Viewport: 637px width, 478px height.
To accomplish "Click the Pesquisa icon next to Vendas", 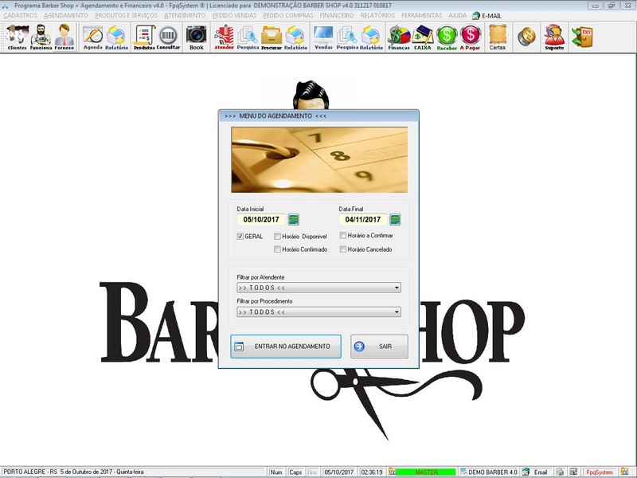I will coord(347,37).
